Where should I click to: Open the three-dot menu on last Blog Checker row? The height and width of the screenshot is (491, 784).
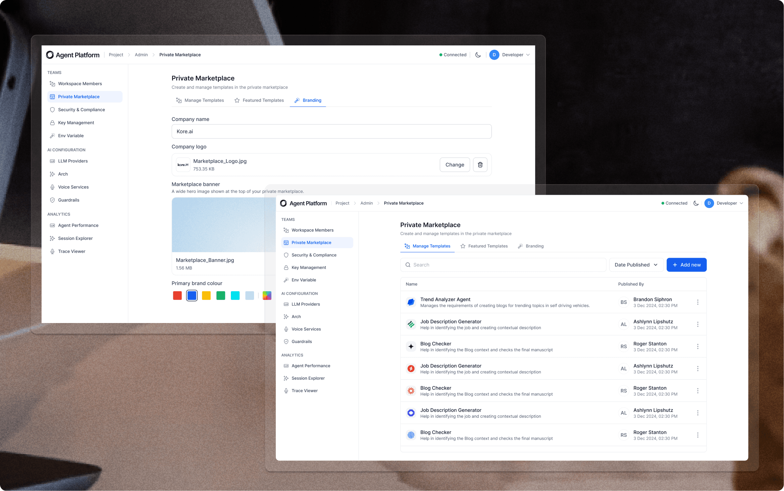(x=698, y=435)
